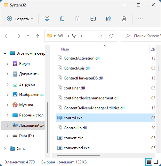Click the convert.exe file icon

coord(60,138)
